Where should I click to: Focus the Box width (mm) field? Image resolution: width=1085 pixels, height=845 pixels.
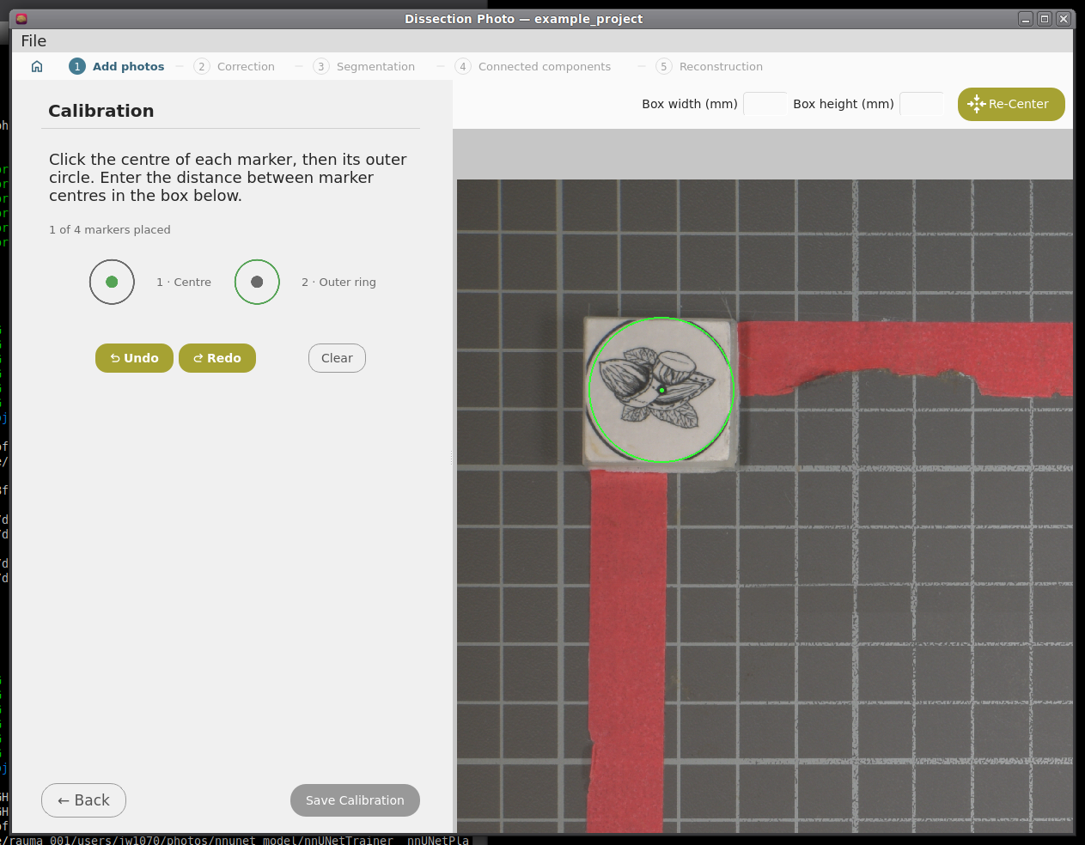(x=765, y=104)
